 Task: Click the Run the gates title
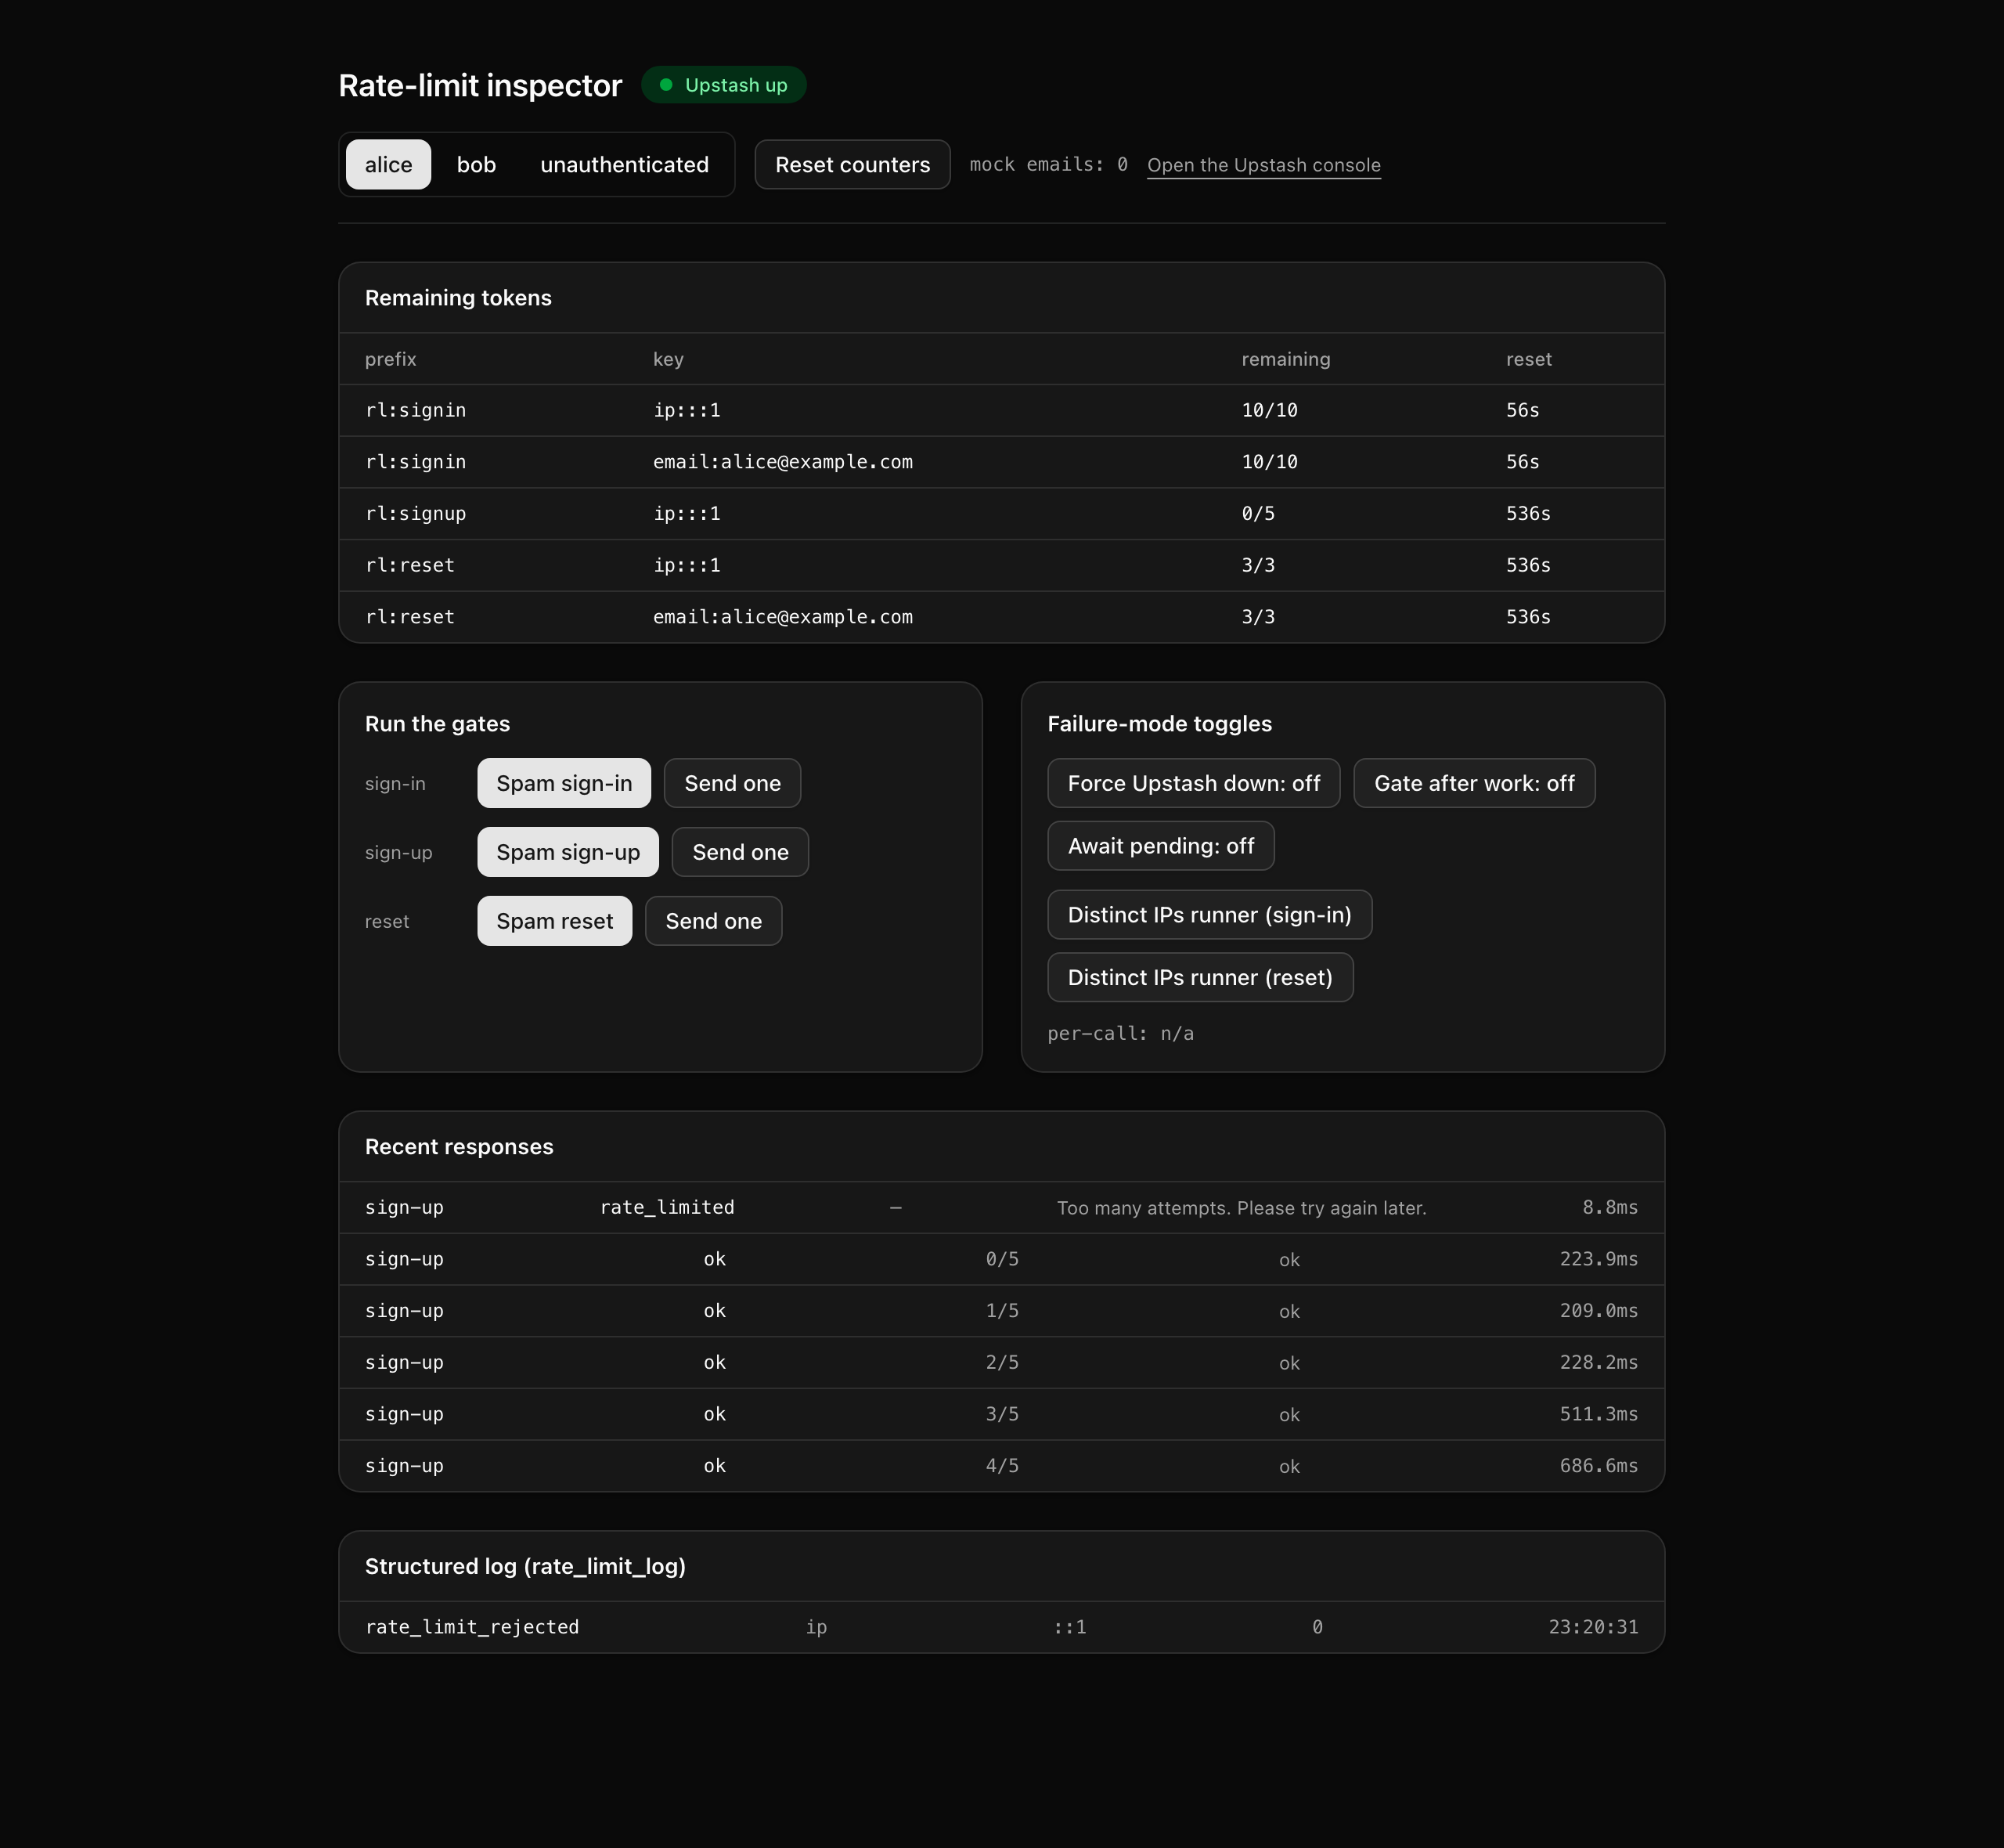pos(437,724)
